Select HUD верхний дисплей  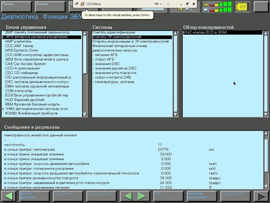point(42,100)
